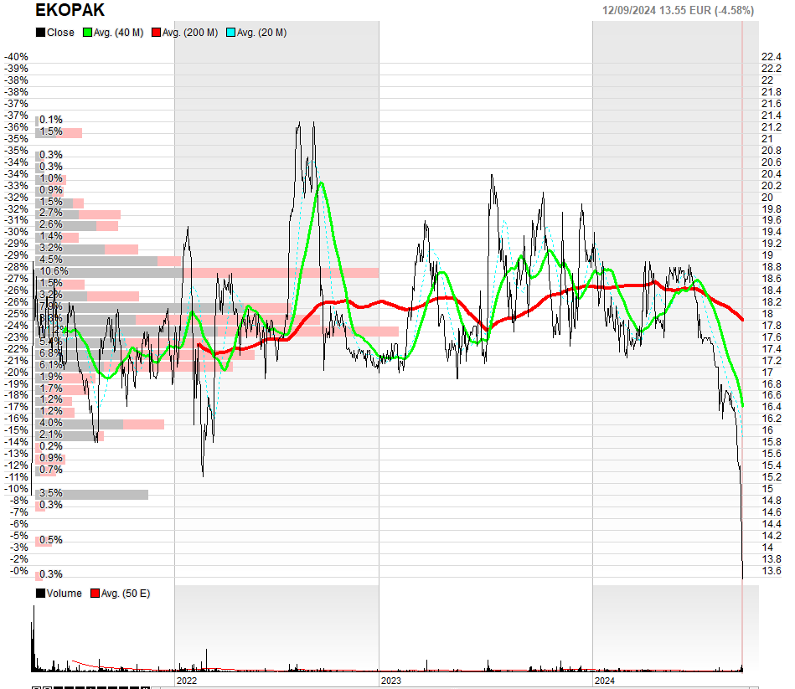This screenshot has width=795, height=689.
Task: Click the 17.2 price axis label
Action: tap(772, 361)
